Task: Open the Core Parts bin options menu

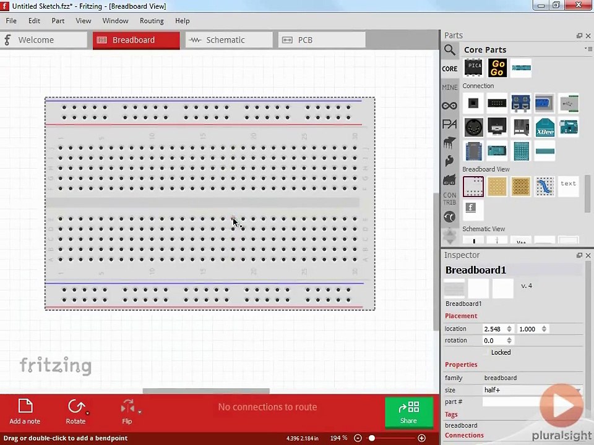Action: 588,49
